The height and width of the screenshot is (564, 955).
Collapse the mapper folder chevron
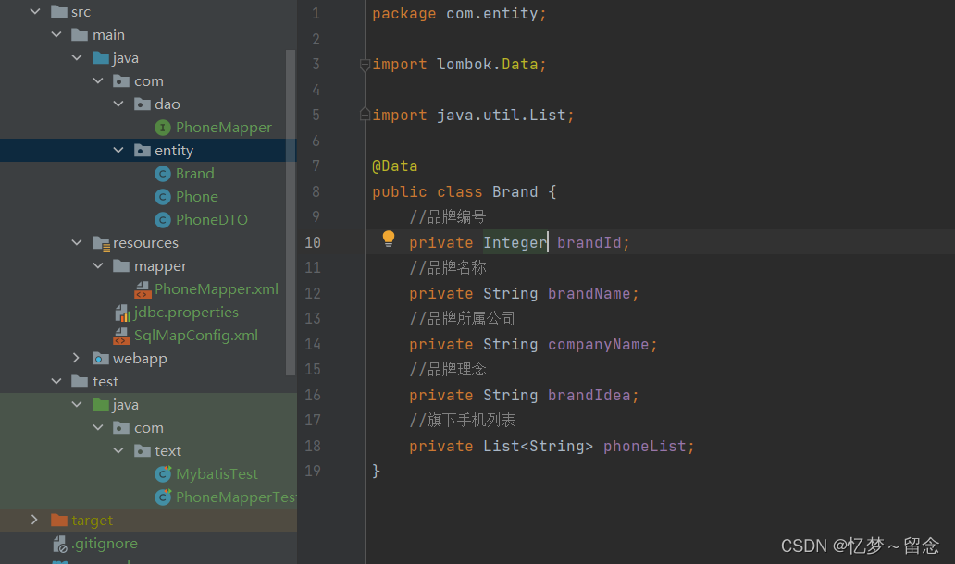[x=98, y=266]
